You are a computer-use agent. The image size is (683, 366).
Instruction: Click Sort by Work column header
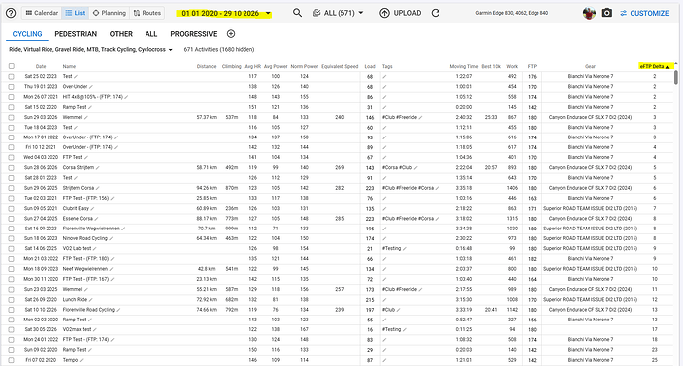coord(512,66)
